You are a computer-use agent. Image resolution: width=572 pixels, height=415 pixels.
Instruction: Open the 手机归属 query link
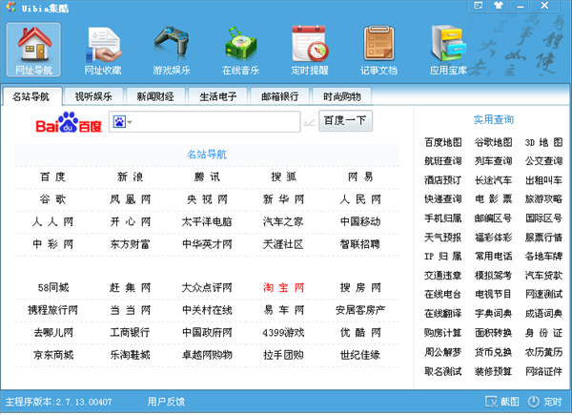443,218
